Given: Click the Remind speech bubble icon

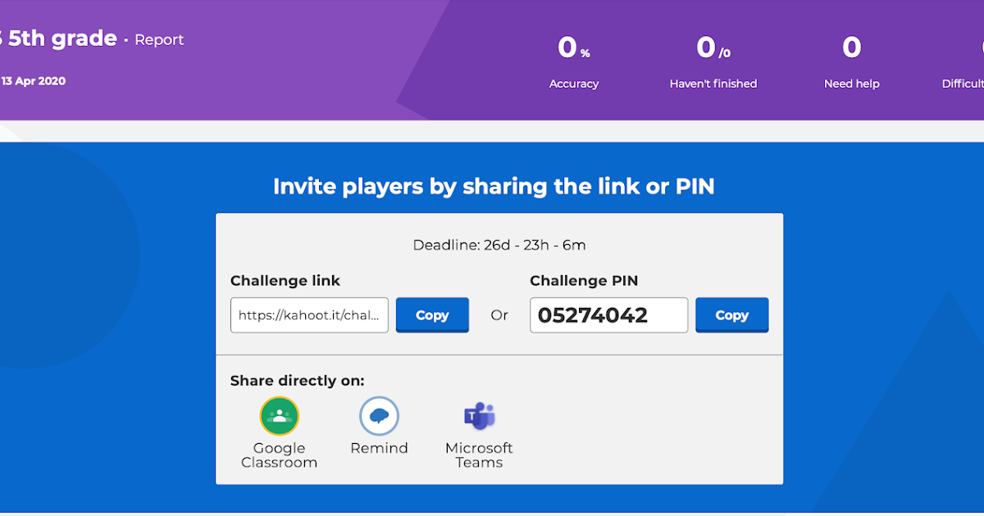Looking at the screenshot, I should [379, 416].
